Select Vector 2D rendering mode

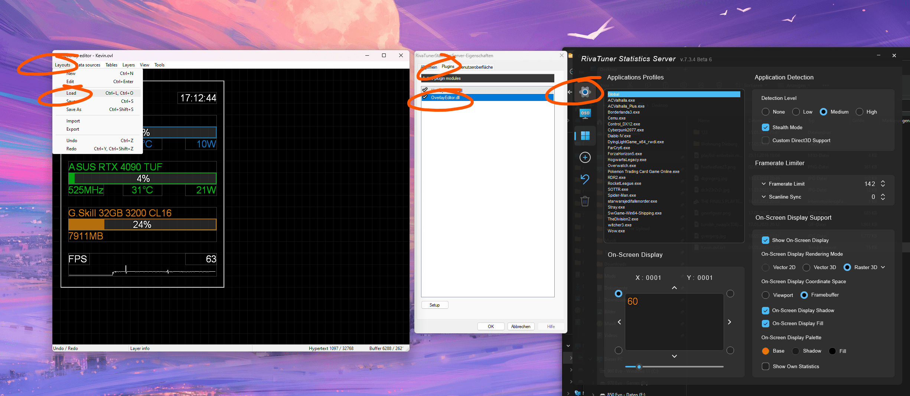[x=766, y=267]
